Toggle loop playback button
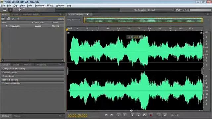This screenshot has width=212, height=119. click(x=144, y=115)
